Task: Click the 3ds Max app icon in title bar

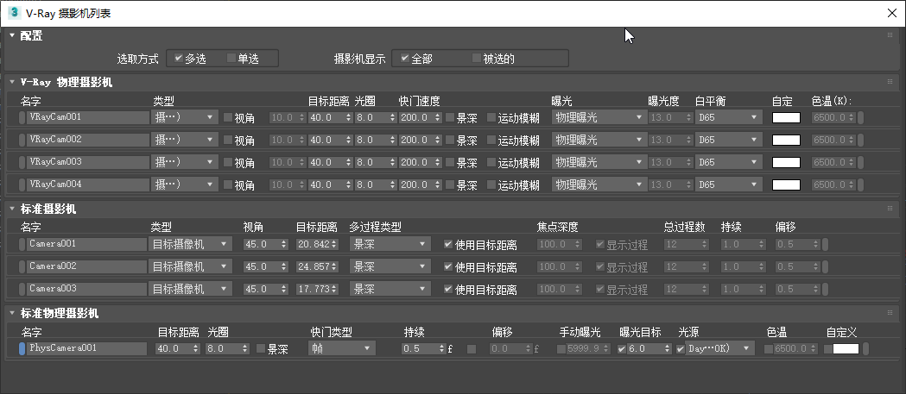Action: tap(14, 13)
